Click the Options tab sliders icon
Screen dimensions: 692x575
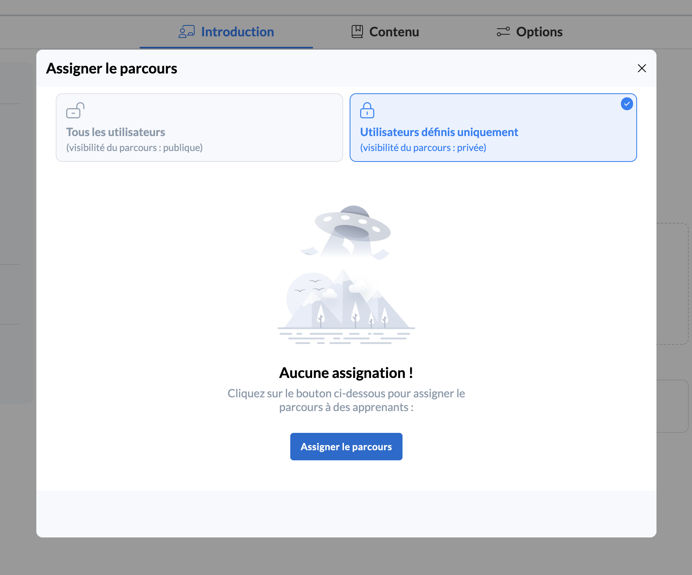click(x=503, y=31)
